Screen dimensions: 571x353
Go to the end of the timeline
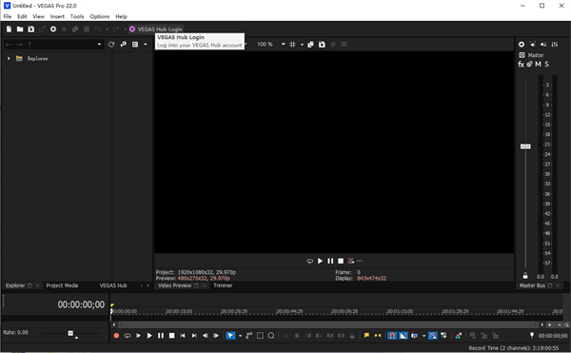[194, 336]
